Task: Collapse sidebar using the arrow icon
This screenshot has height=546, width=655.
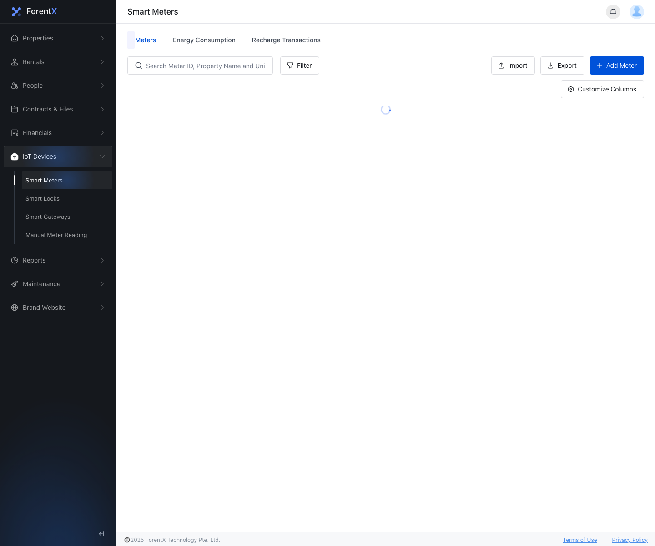Action: 101,534
